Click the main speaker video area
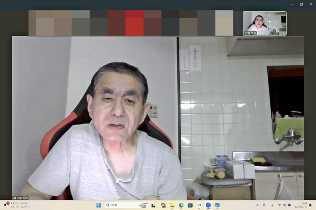Image resolution: width=316 pixels, height=210 pixels. pos(158,118)
